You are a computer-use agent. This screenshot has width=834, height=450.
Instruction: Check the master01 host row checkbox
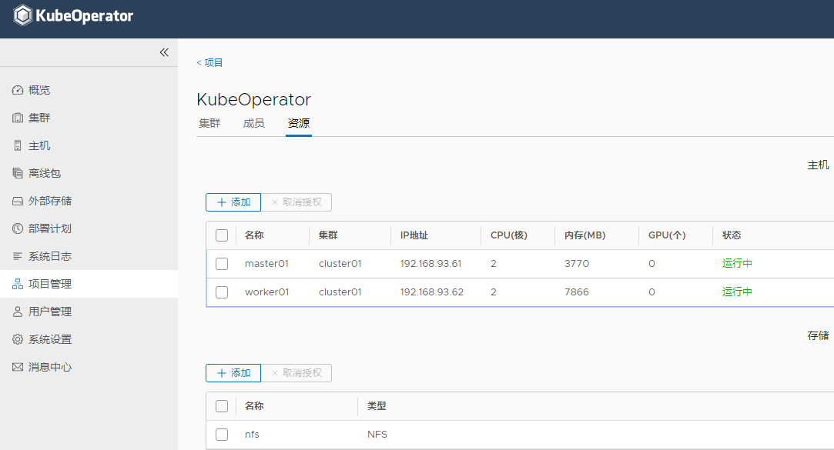pyautogui.click(x=222, y=263)
